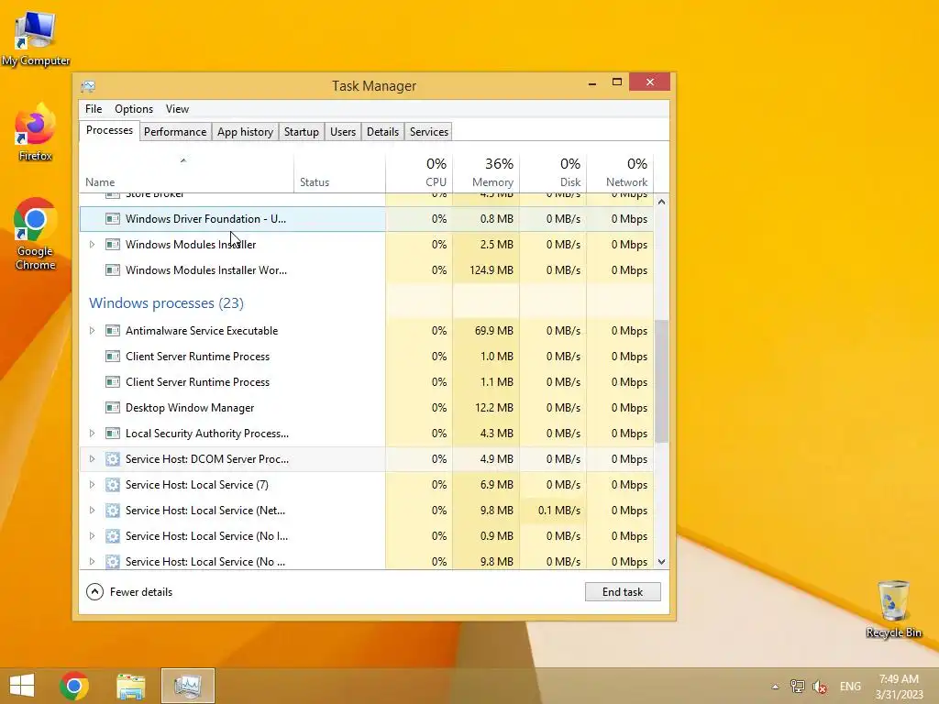Open the Options menu
Screen dimensions: 939x704
[x=134, y=109]
